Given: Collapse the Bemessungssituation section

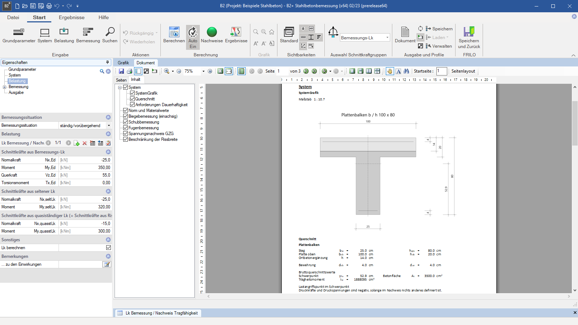Looking at the screenshot, I should (x=108, y=117).
